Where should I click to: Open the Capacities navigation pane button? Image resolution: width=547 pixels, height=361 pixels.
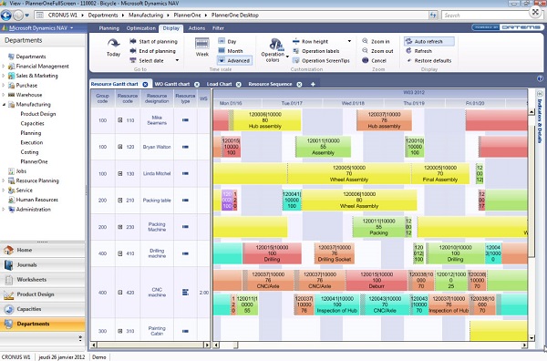(42, 309)
